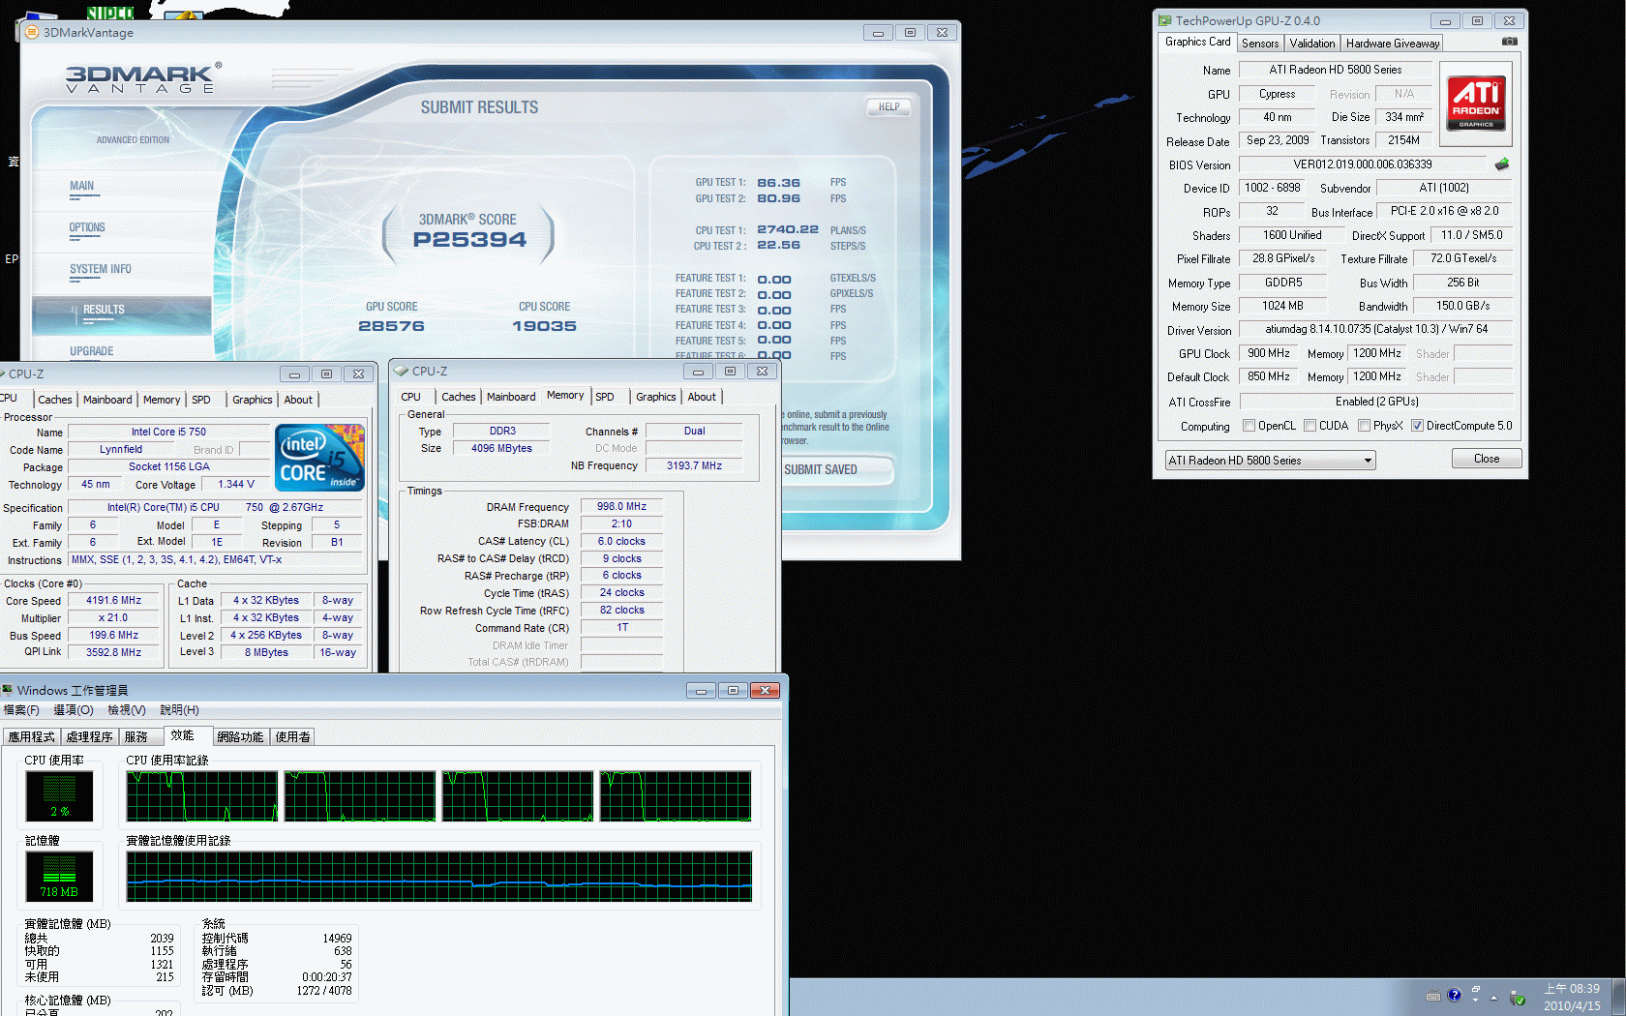Viewport: 1626px width, 1016px height.
Task: Click the Core Speed value 4191.6 MHz
Action: tap(113, 601)
